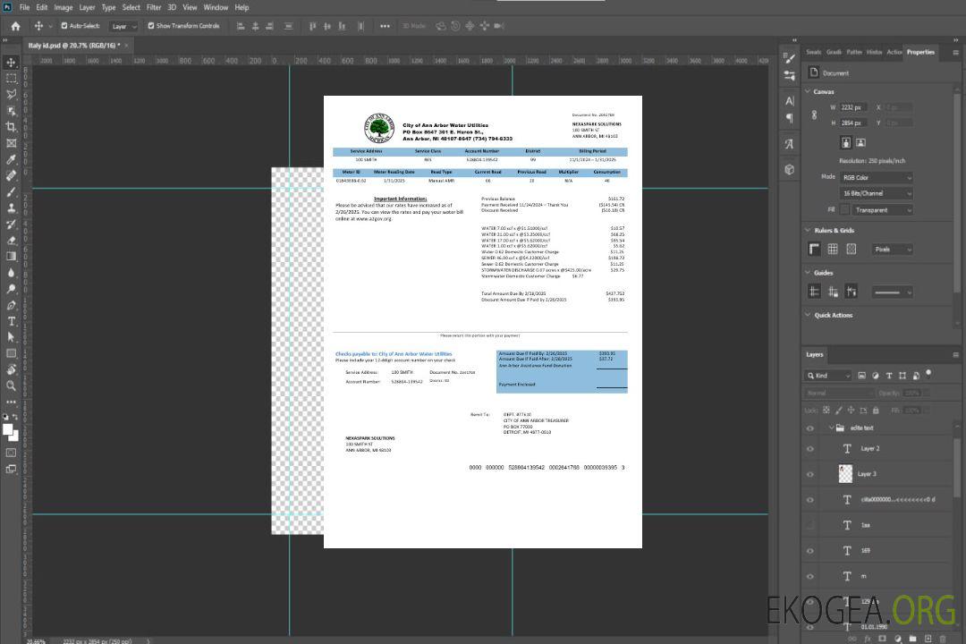Select the Pen tool

(11, 305)
